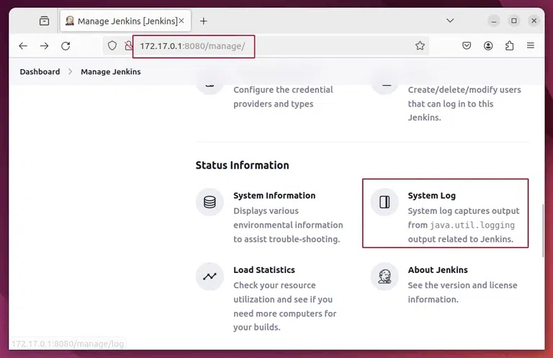Click the vertical page scrollbar

point(542,231)
